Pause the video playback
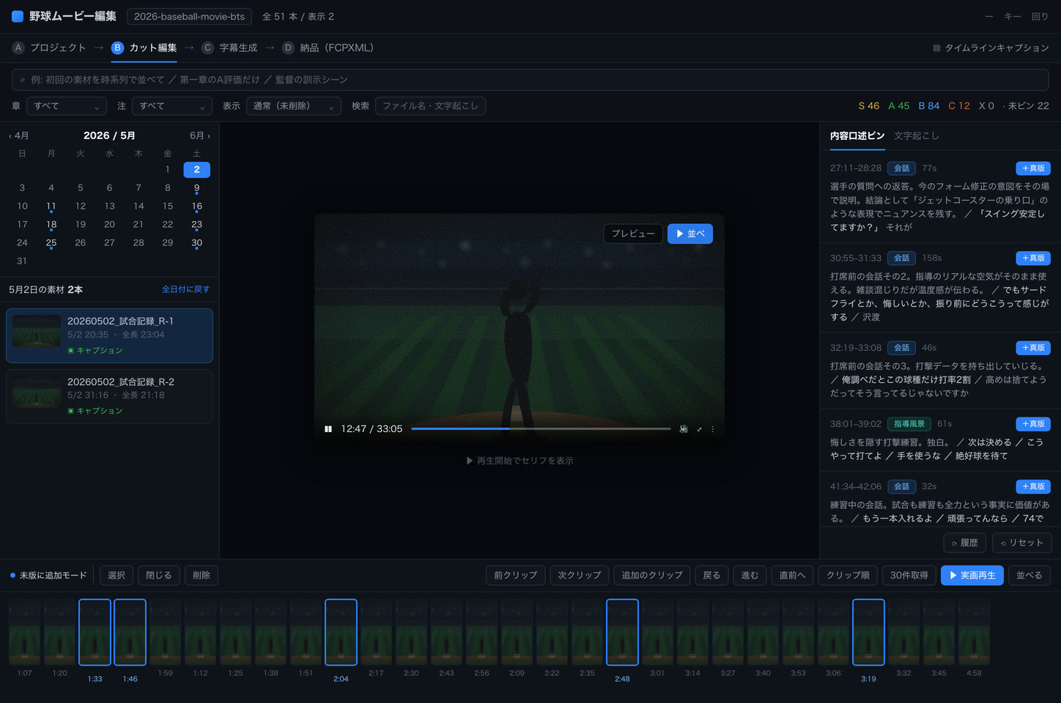 click(x=328, y=429)
